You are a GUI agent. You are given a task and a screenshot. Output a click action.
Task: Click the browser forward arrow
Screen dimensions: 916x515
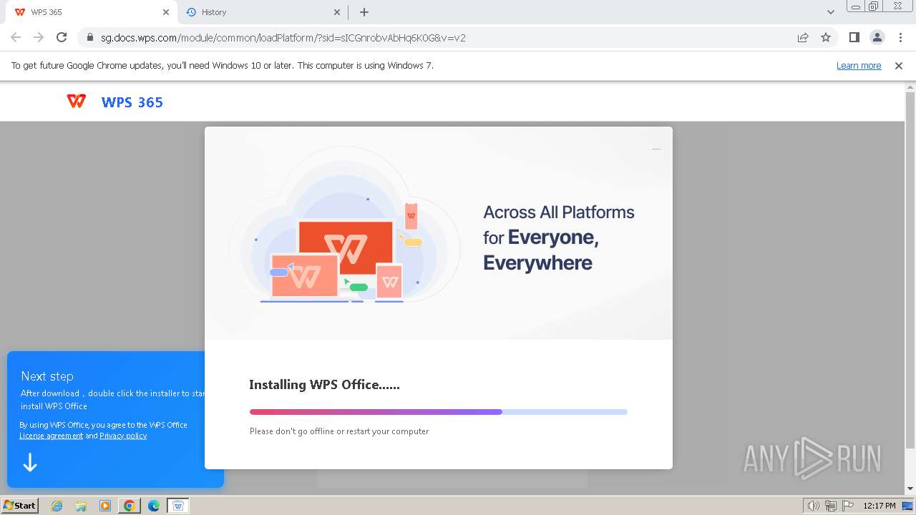(39, 37)
